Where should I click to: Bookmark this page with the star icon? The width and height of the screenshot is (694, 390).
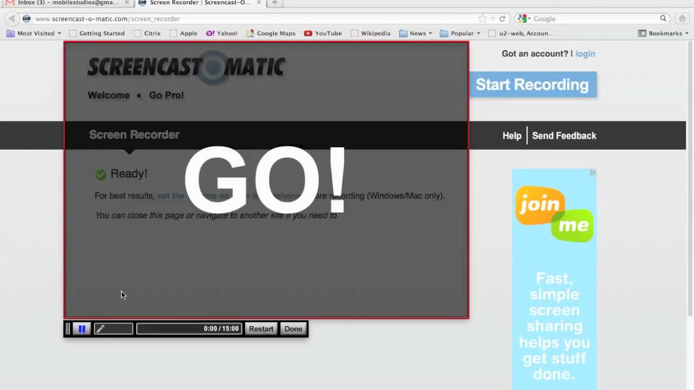click(482, 18)
